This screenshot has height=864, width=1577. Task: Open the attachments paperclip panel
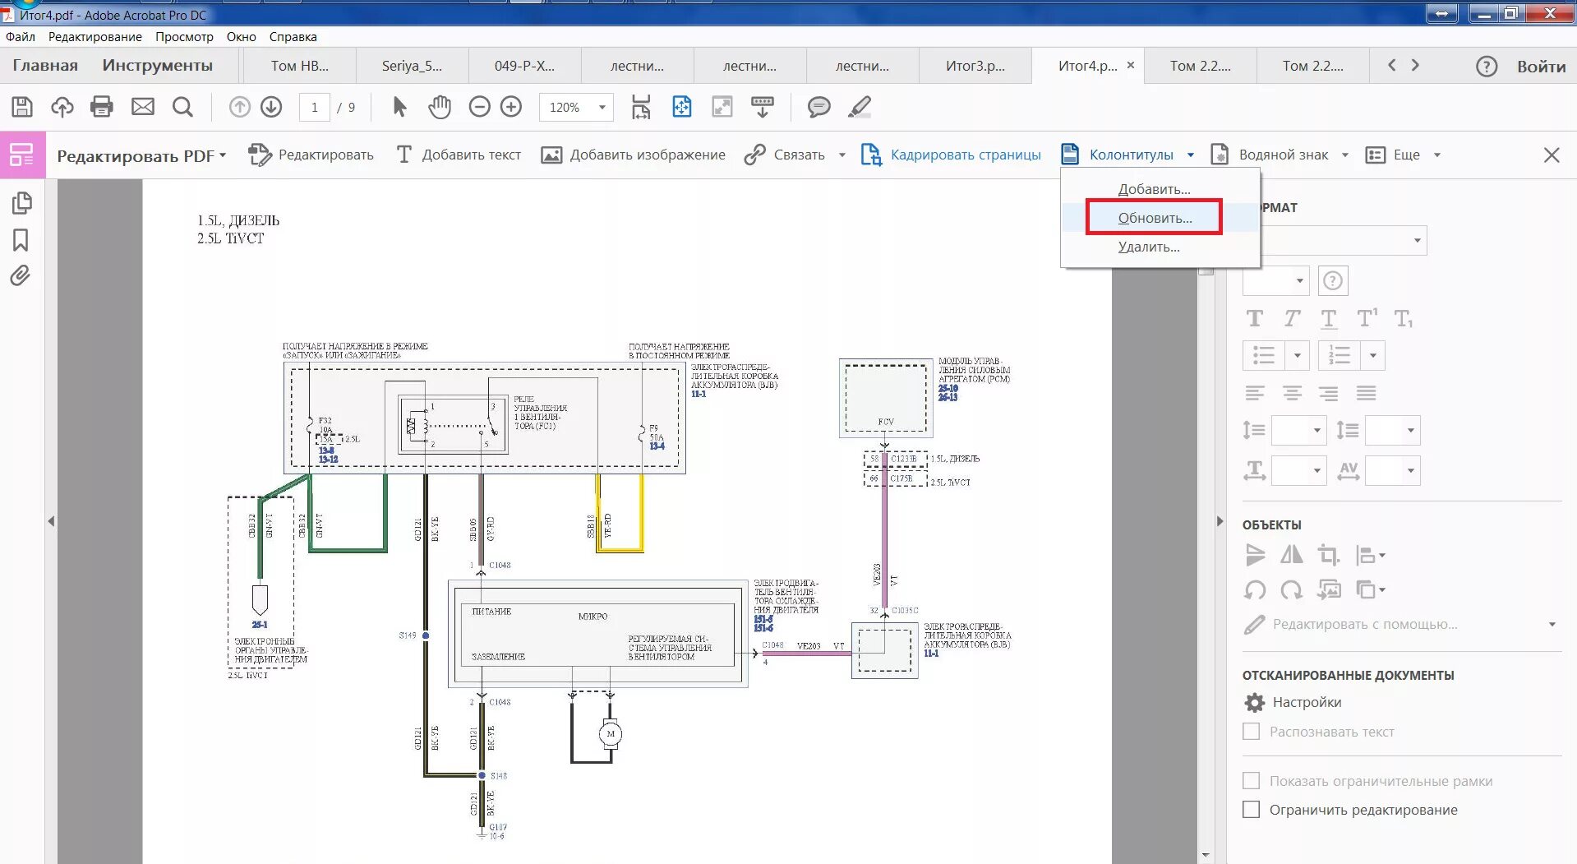pyautogui.click(x=21, y=275)
